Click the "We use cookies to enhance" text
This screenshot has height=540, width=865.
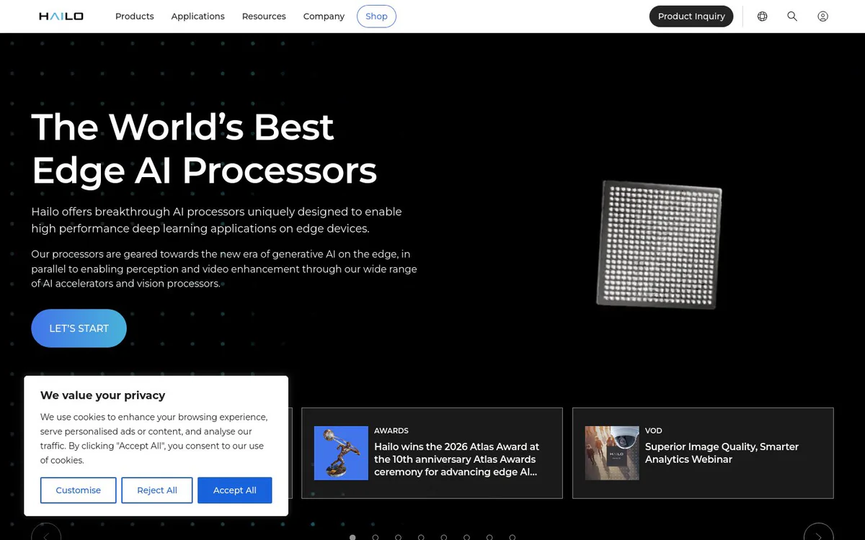(x=154, y=438)
